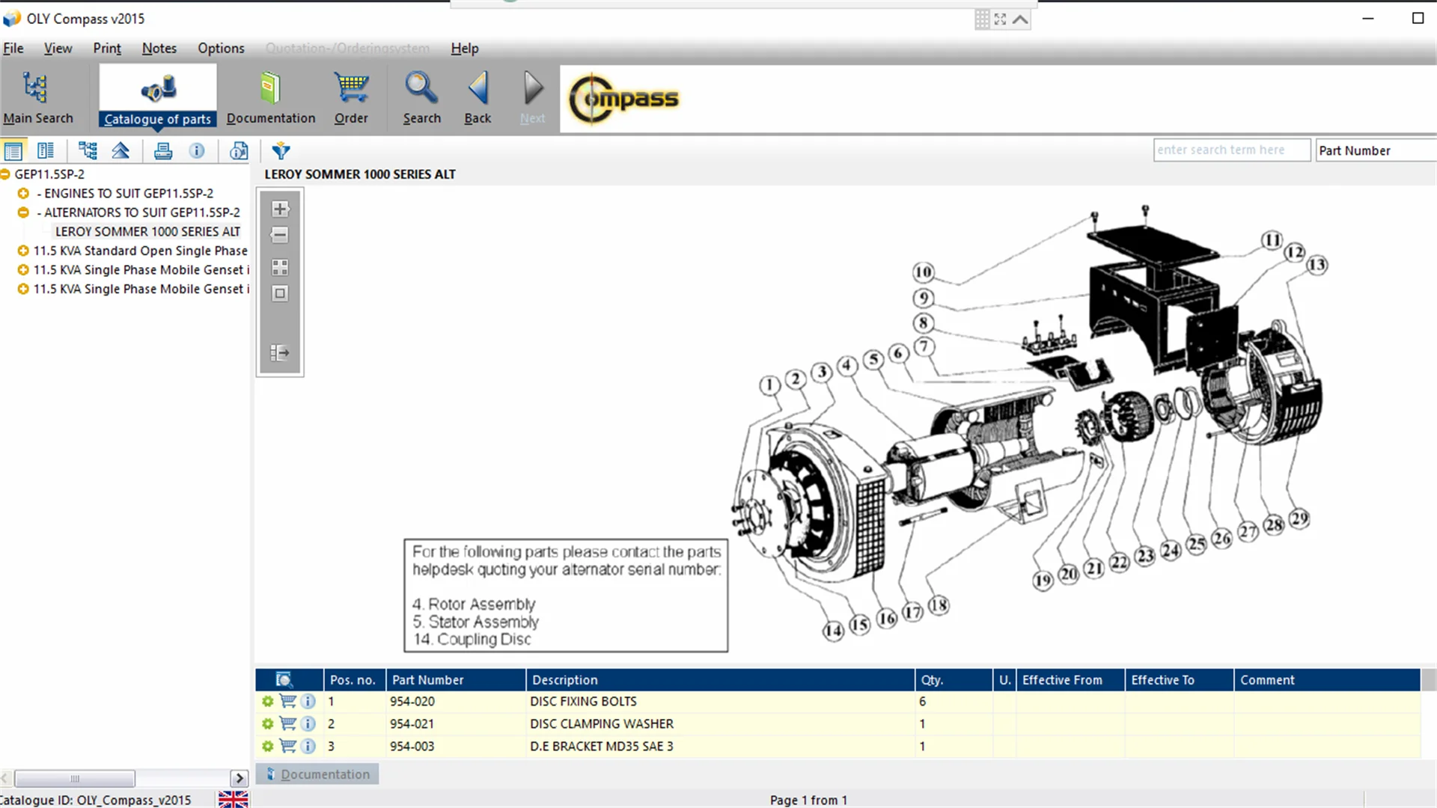
Task: Click the UK flag language icon
Action: [233, 799]
